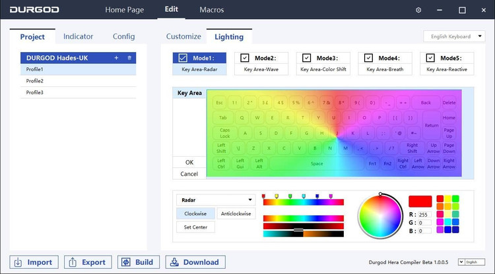Delete profile using the trash icon
This screenshot has width=495, height=274.
click(x=129, y=58)
